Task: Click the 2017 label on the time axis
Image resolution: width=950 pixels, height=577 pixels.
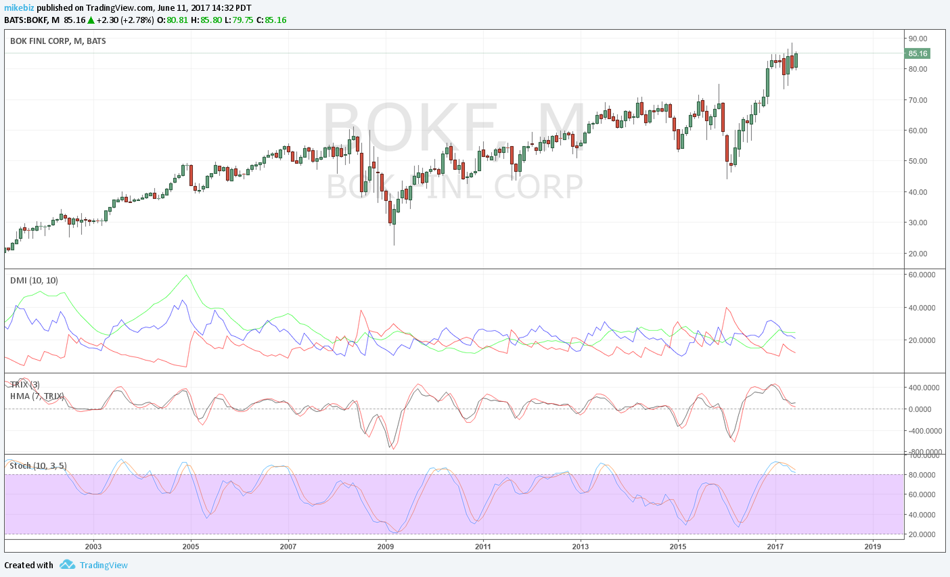Action: tap(775, 546)
